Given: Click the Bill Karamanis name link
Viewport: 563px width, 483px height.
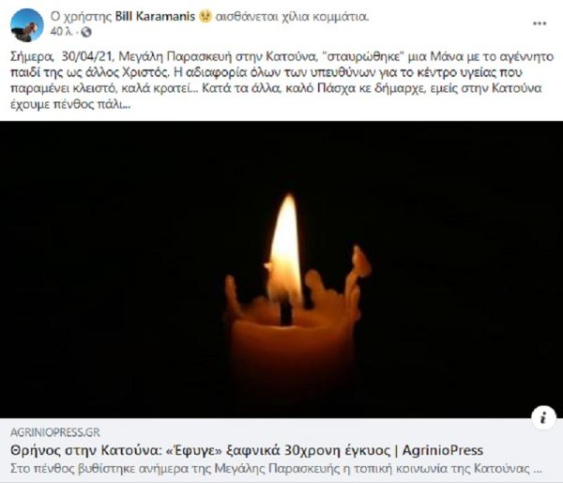Looking at the screenshot, I should [x=155, y=17].
